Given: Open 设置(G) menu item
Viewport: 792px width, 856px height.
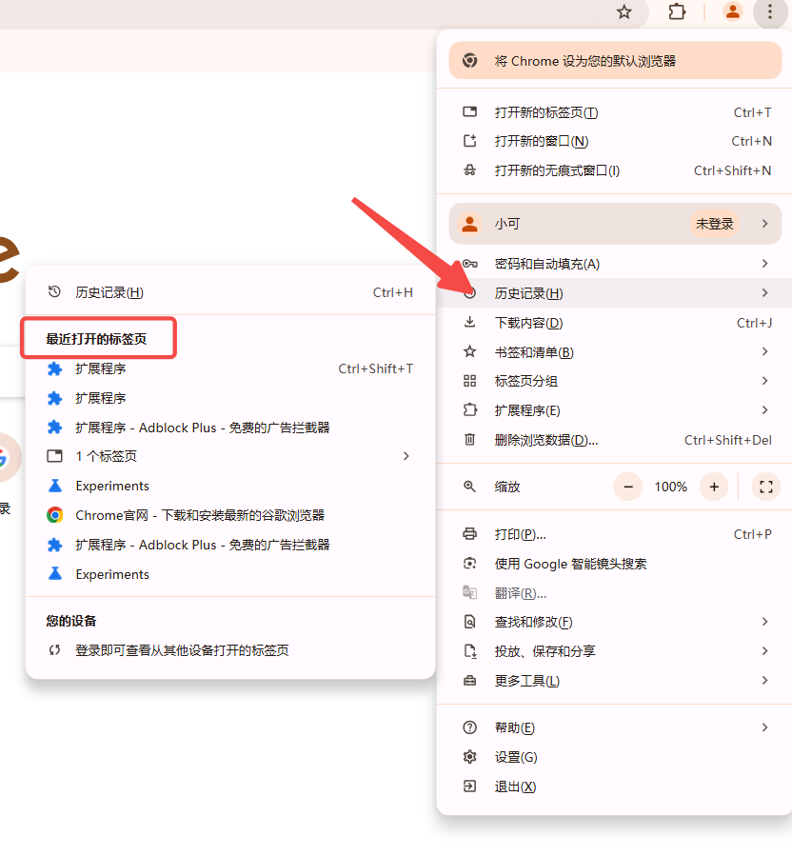Looking at the screenshot, I should (615, 757).
